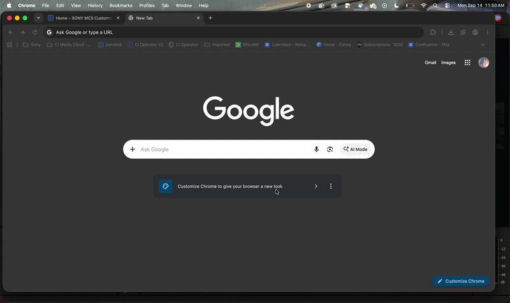Open the tab search dropdown arrow
The image size is (510, 303).
38,18
